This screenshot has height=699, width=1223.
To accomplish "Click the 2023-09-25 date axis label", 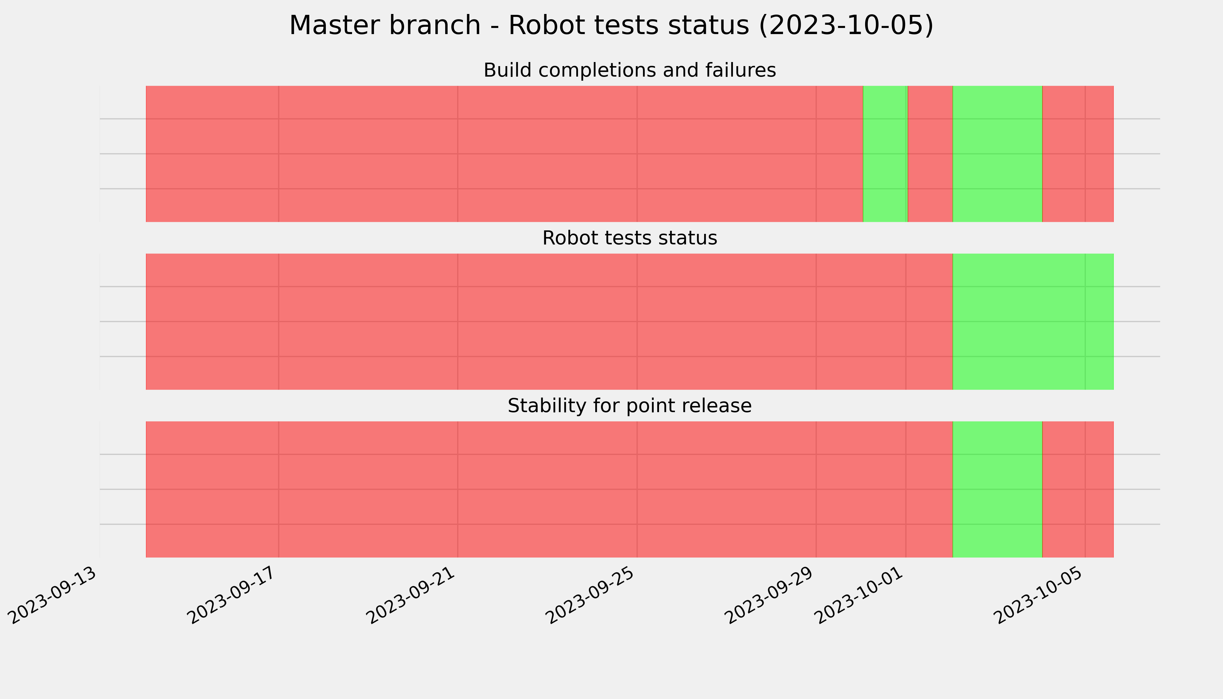I will (592, 596).
